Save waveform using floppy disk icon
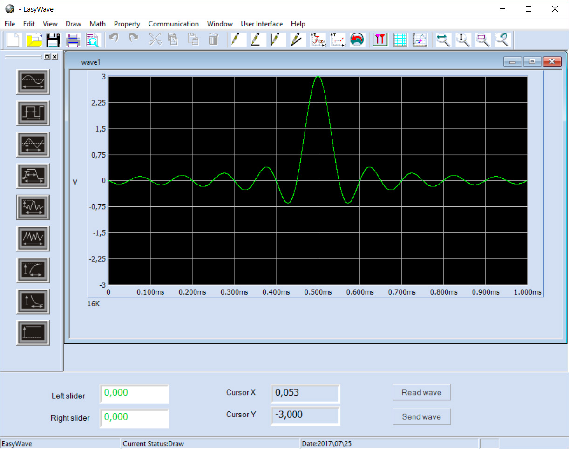Screen dimensions: 569x449 (54, 40)
